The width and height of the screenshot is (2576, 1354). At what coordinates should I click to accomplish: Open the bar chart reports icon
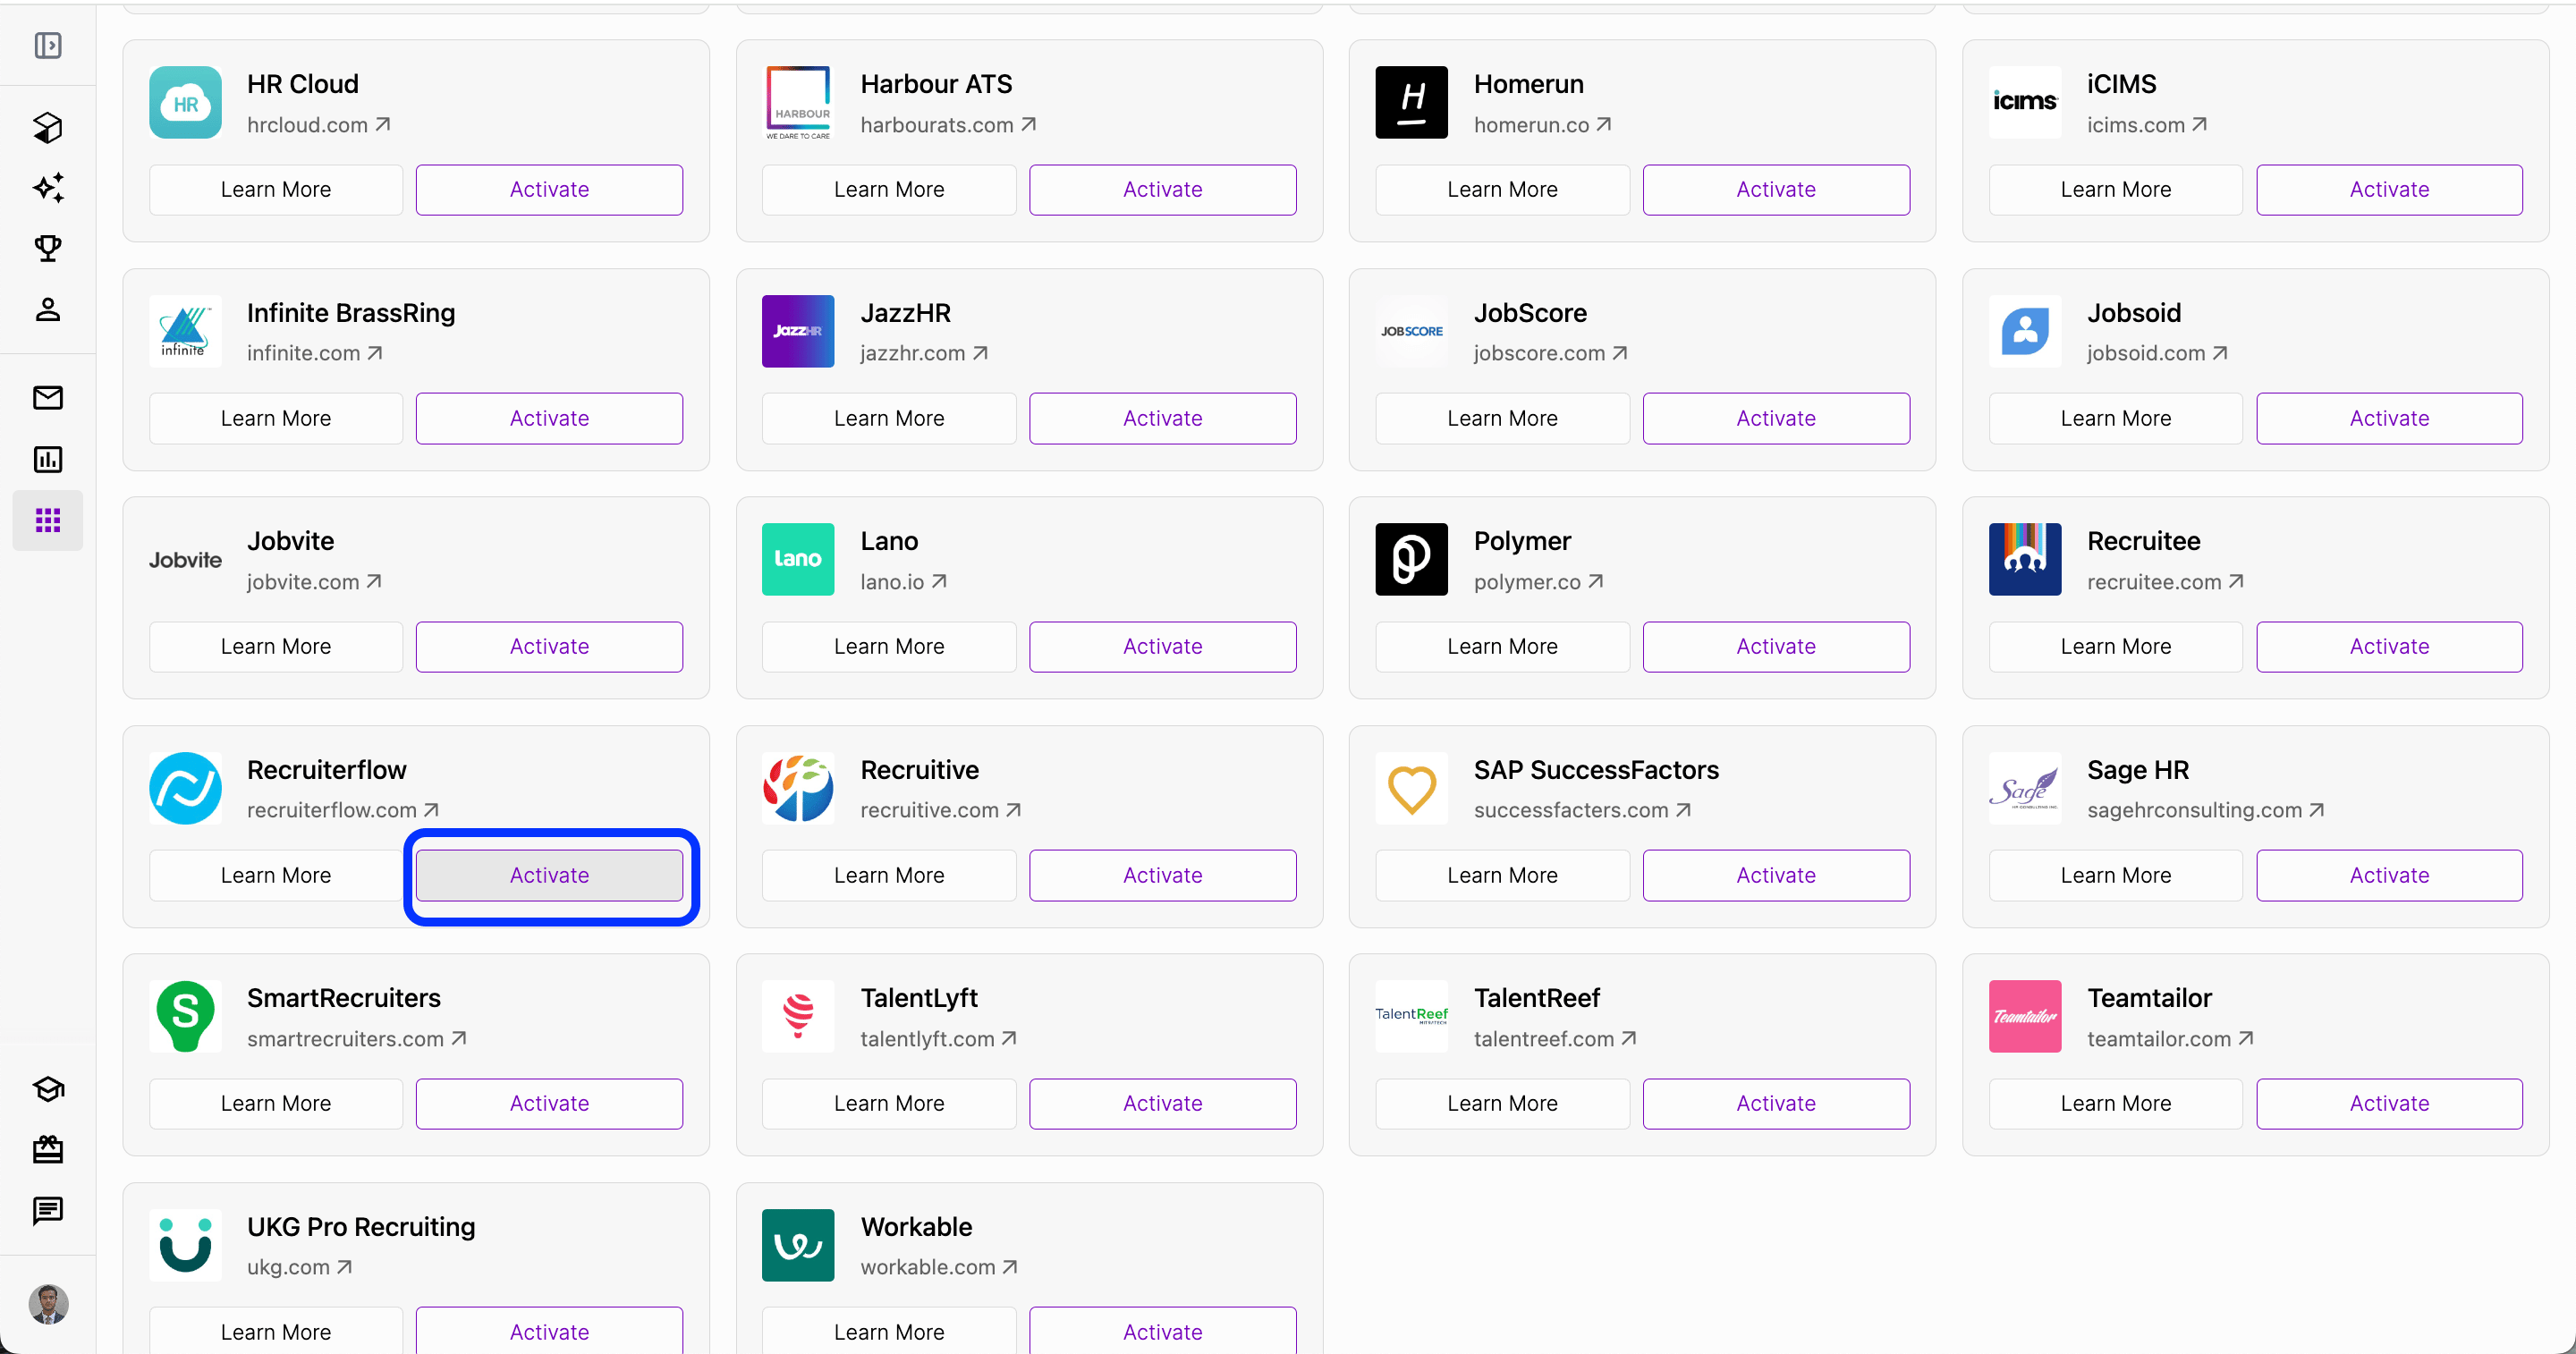click(x=48, y=459)
